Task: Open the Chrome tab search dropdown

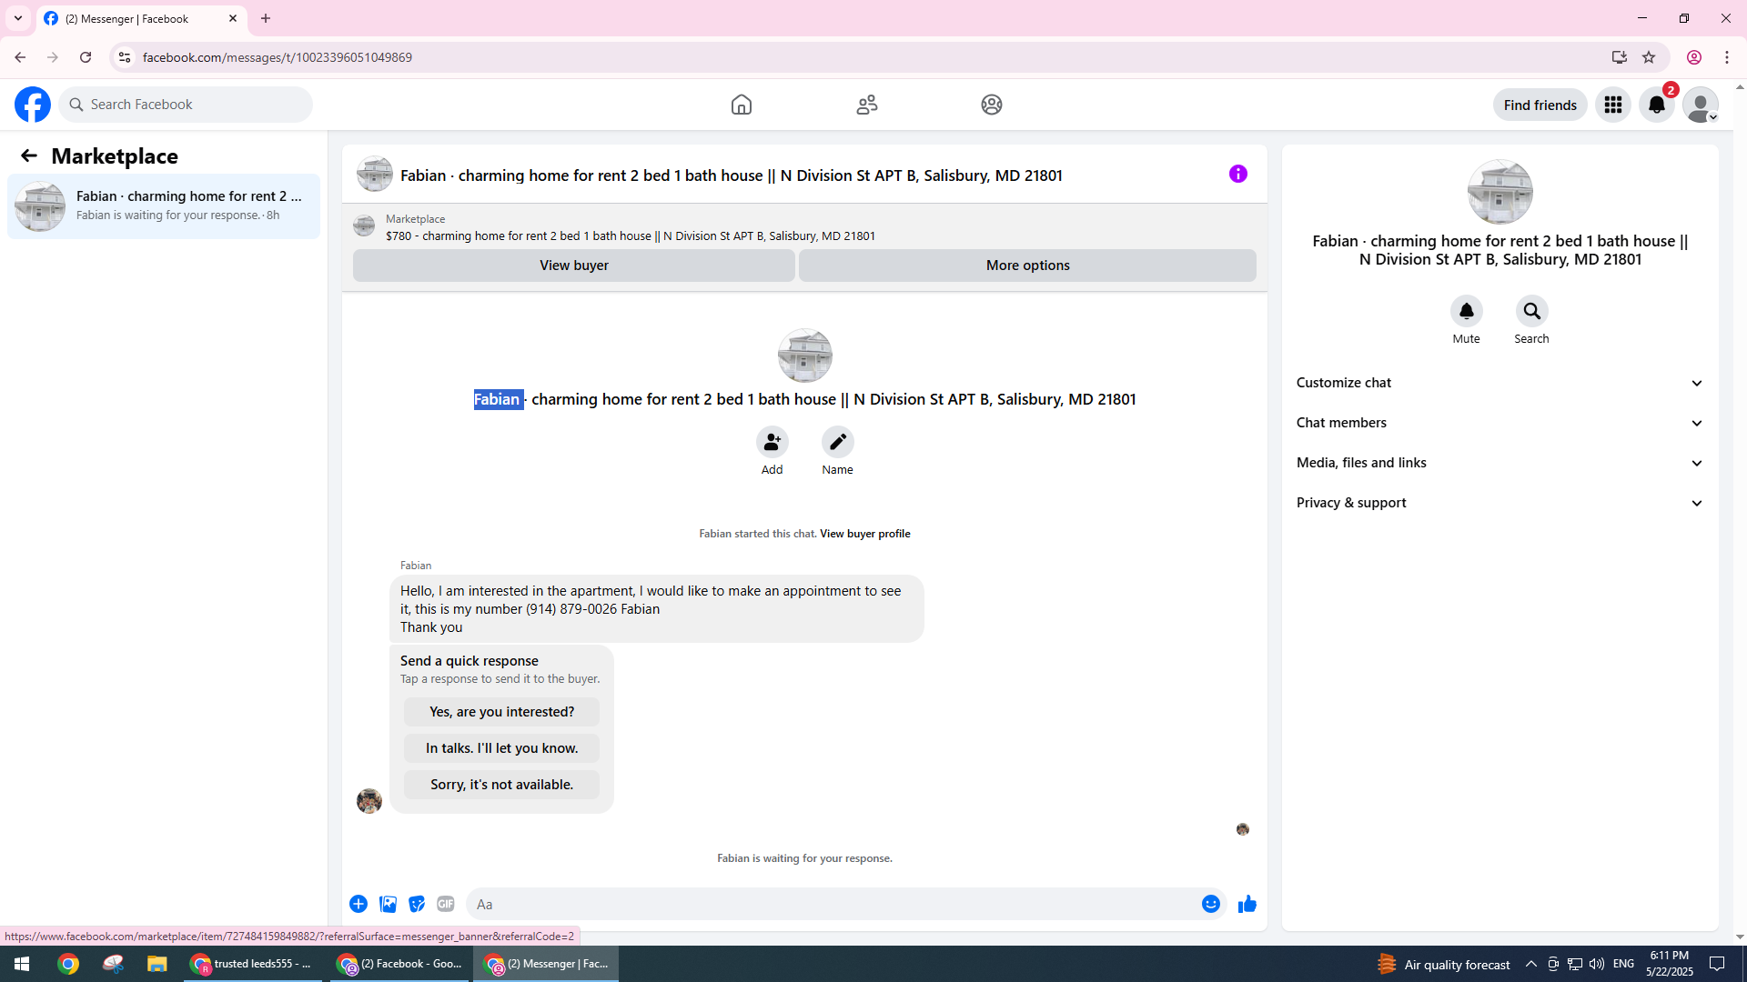Action: tap(18, 18)
